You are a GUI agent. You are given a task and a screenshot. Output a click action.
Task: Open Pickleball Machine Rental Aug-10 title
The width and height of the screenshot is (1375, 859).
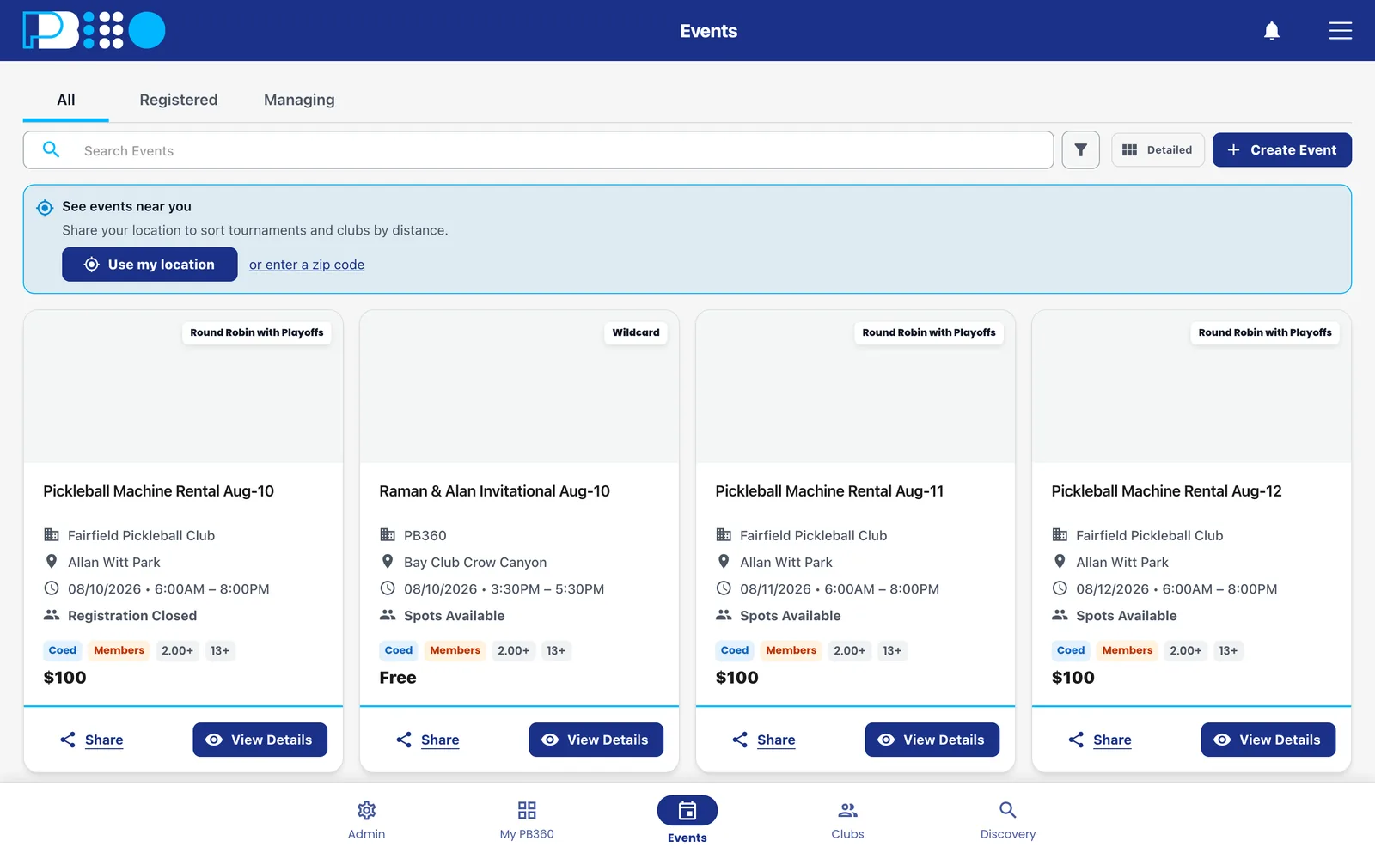click(159, 491)
